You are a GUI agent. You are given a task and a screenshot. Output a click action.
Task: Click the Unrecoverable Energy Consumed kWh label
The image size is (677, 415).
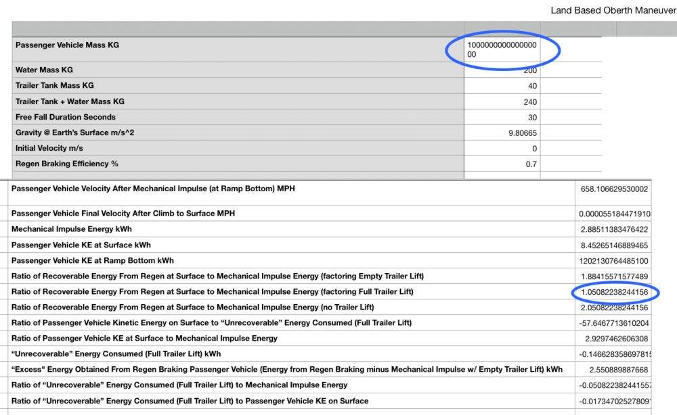[x=116, y=353]
